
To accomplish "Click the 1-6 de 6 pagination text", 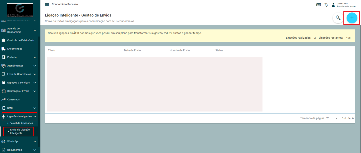I will (348, 118).
